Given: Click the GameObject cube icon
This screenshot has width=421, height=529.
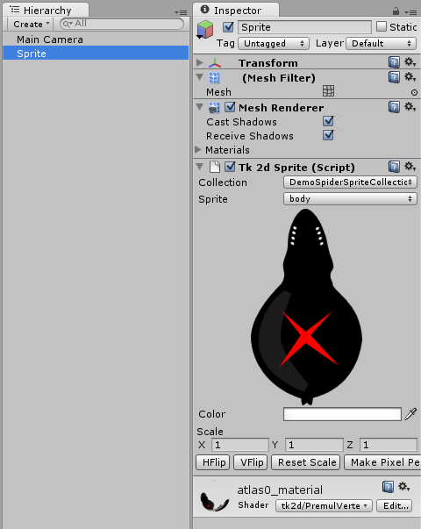Looking at the screenshot, I should 205,29.
